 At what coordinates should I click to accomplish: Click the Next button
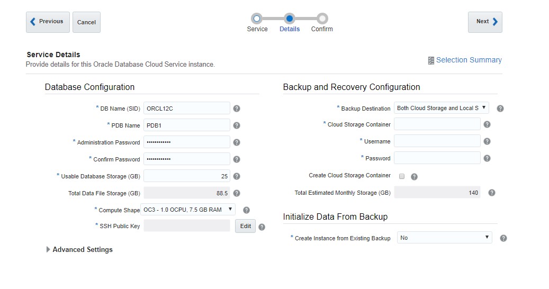(x=485, y=22)
